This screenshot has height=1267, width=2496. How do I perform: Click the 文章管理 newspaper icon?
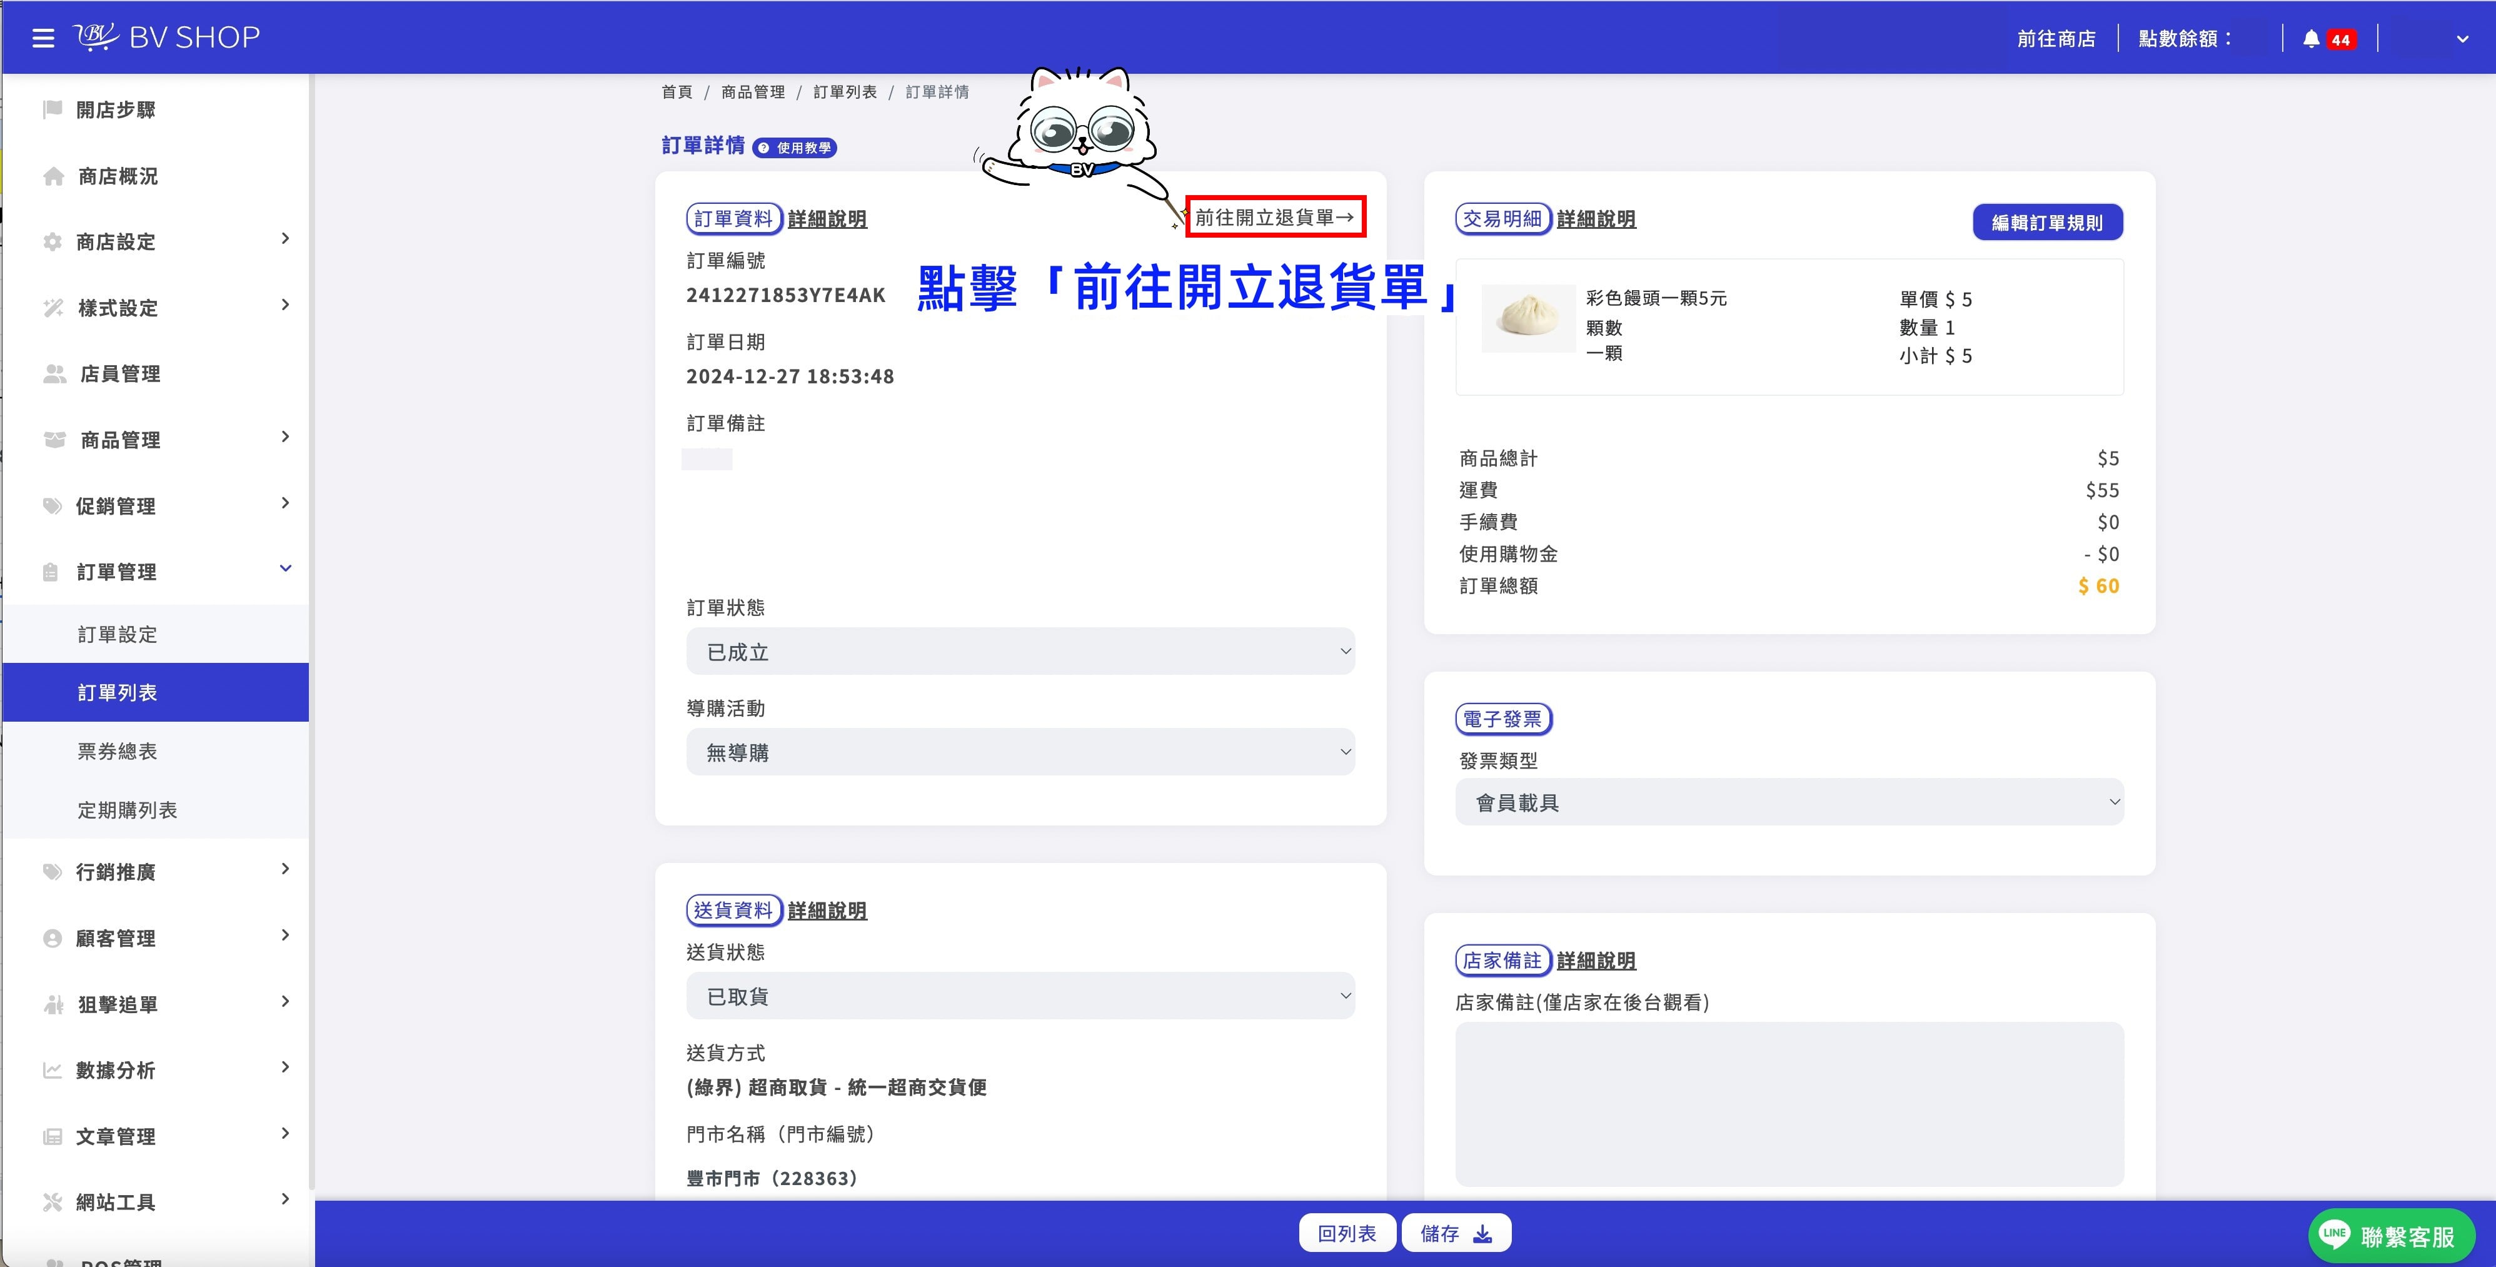(x=53, y=1136)
